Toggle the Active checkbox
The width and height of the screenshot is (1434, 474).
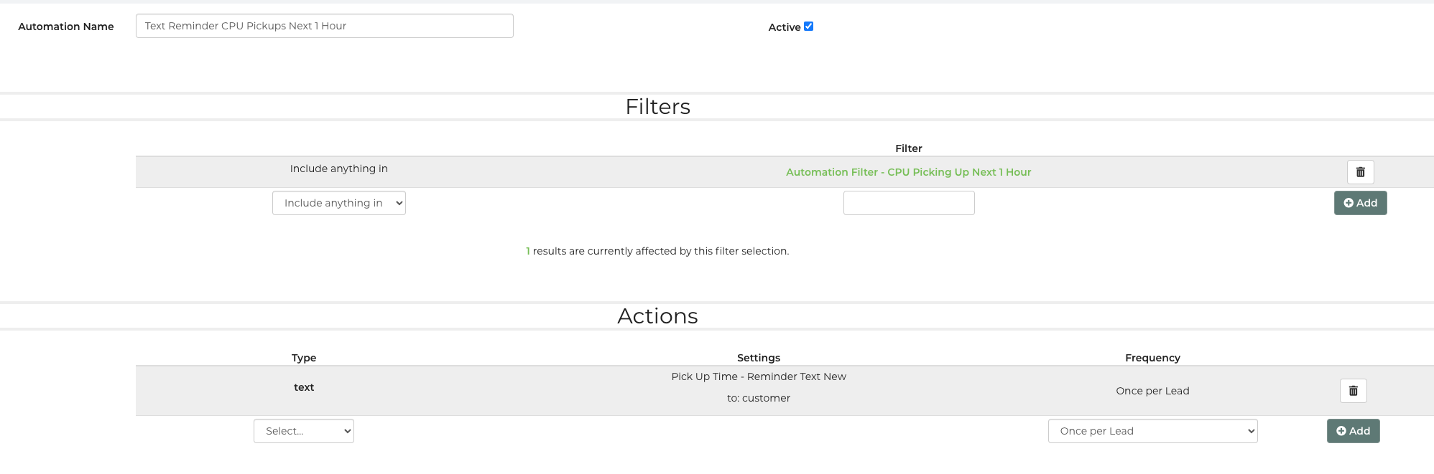tap(808, 27)
